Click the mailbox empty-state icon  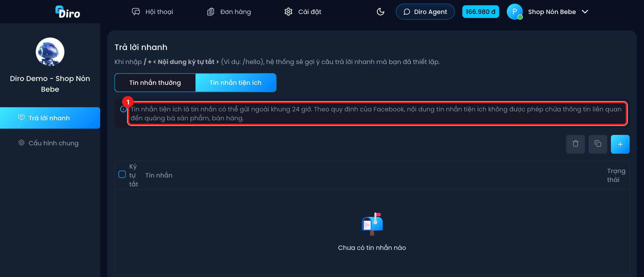click(x=372, y=224)
